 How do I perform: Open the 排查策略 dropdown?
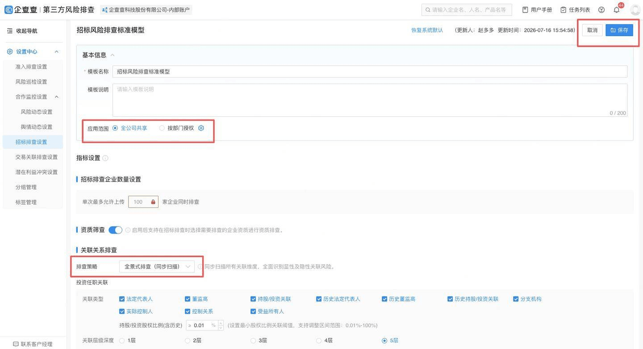click(x=157, y=267)
